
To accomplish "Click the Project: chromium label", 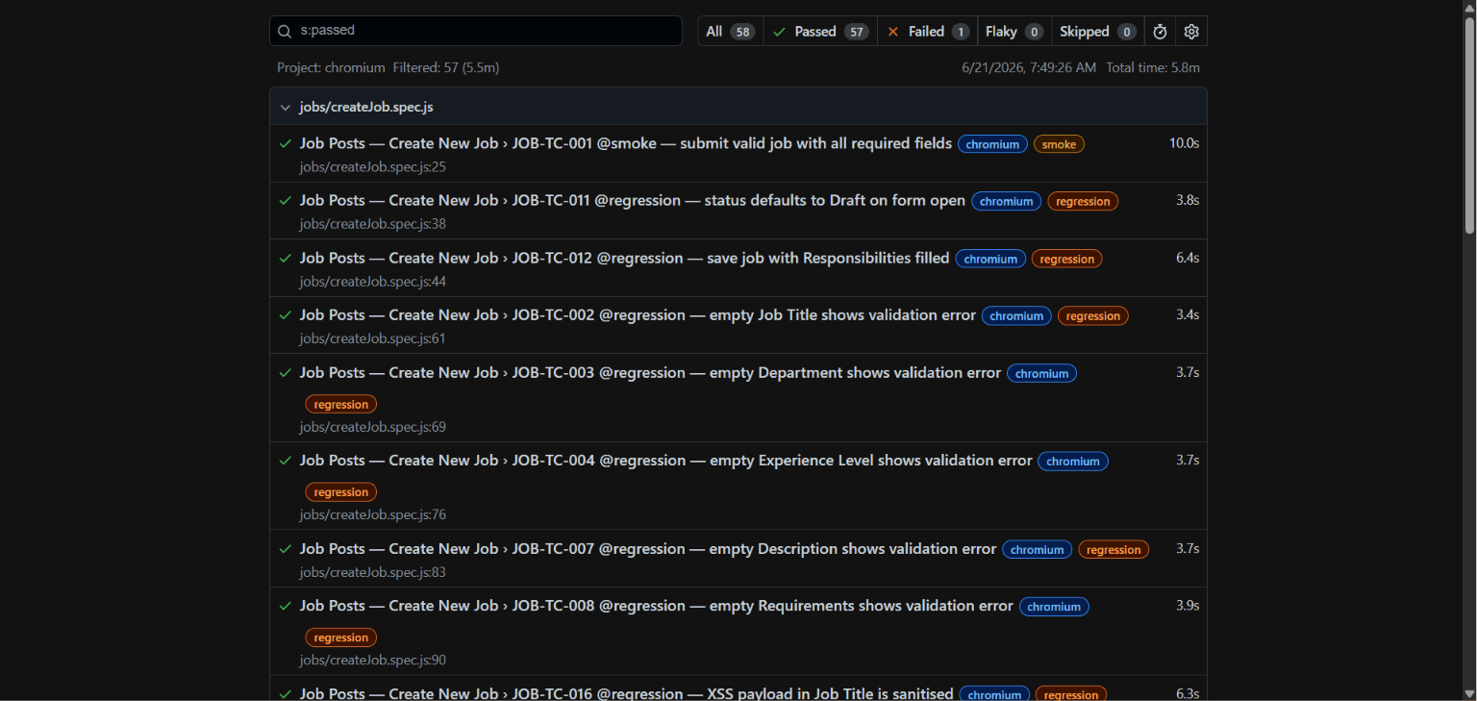I will click(331, 67).
